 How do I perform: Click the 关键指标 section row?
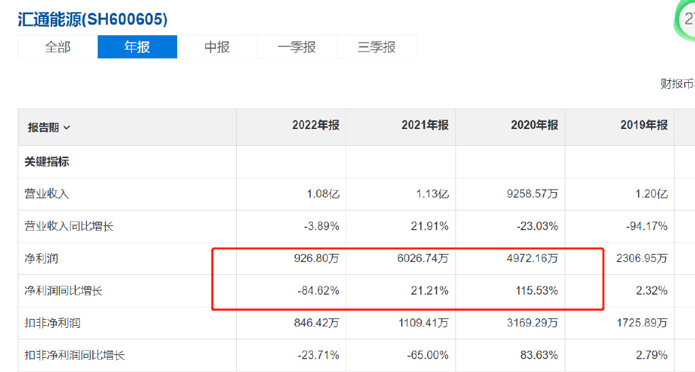[47, 162]
